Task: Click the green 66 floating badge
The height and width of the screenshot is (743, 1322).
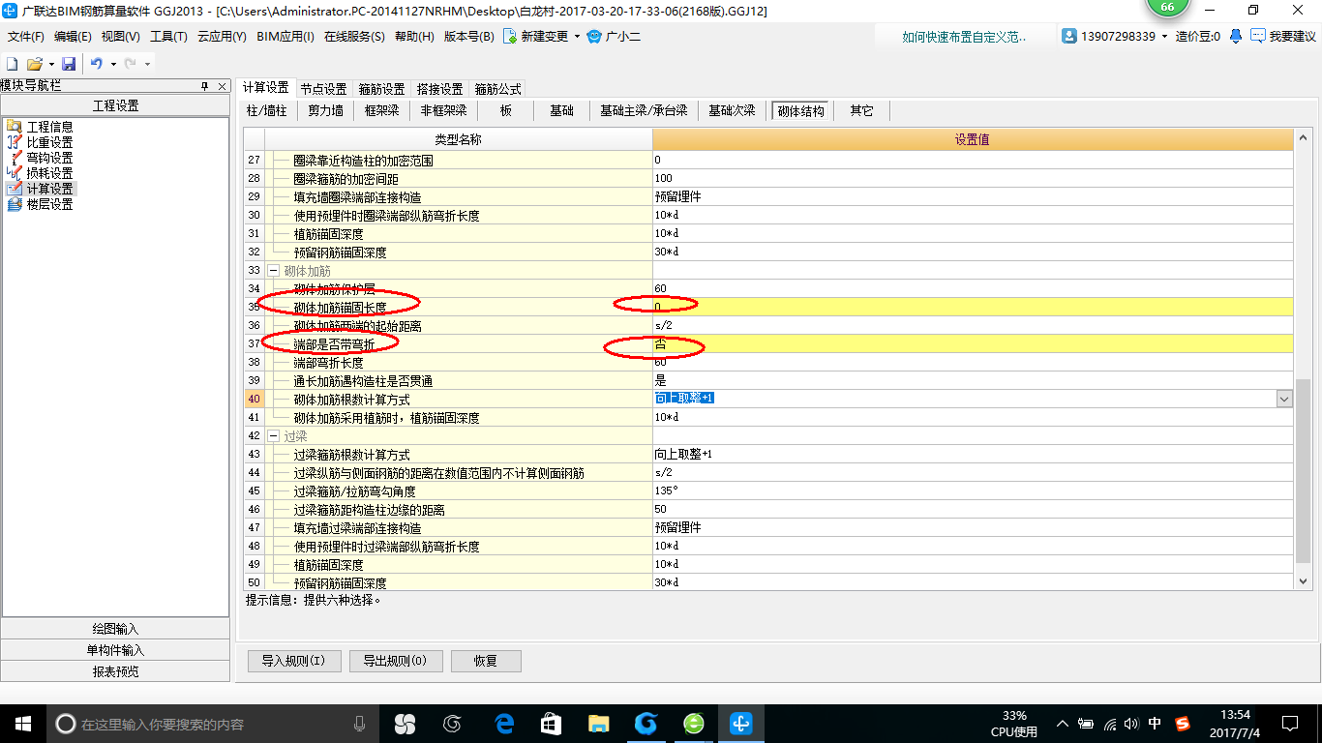Action: click(x=1167, y=6)
